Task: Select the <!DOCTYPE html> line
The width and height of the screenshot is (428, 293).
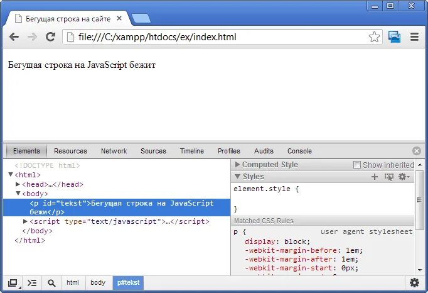Action: click(47, 165)
